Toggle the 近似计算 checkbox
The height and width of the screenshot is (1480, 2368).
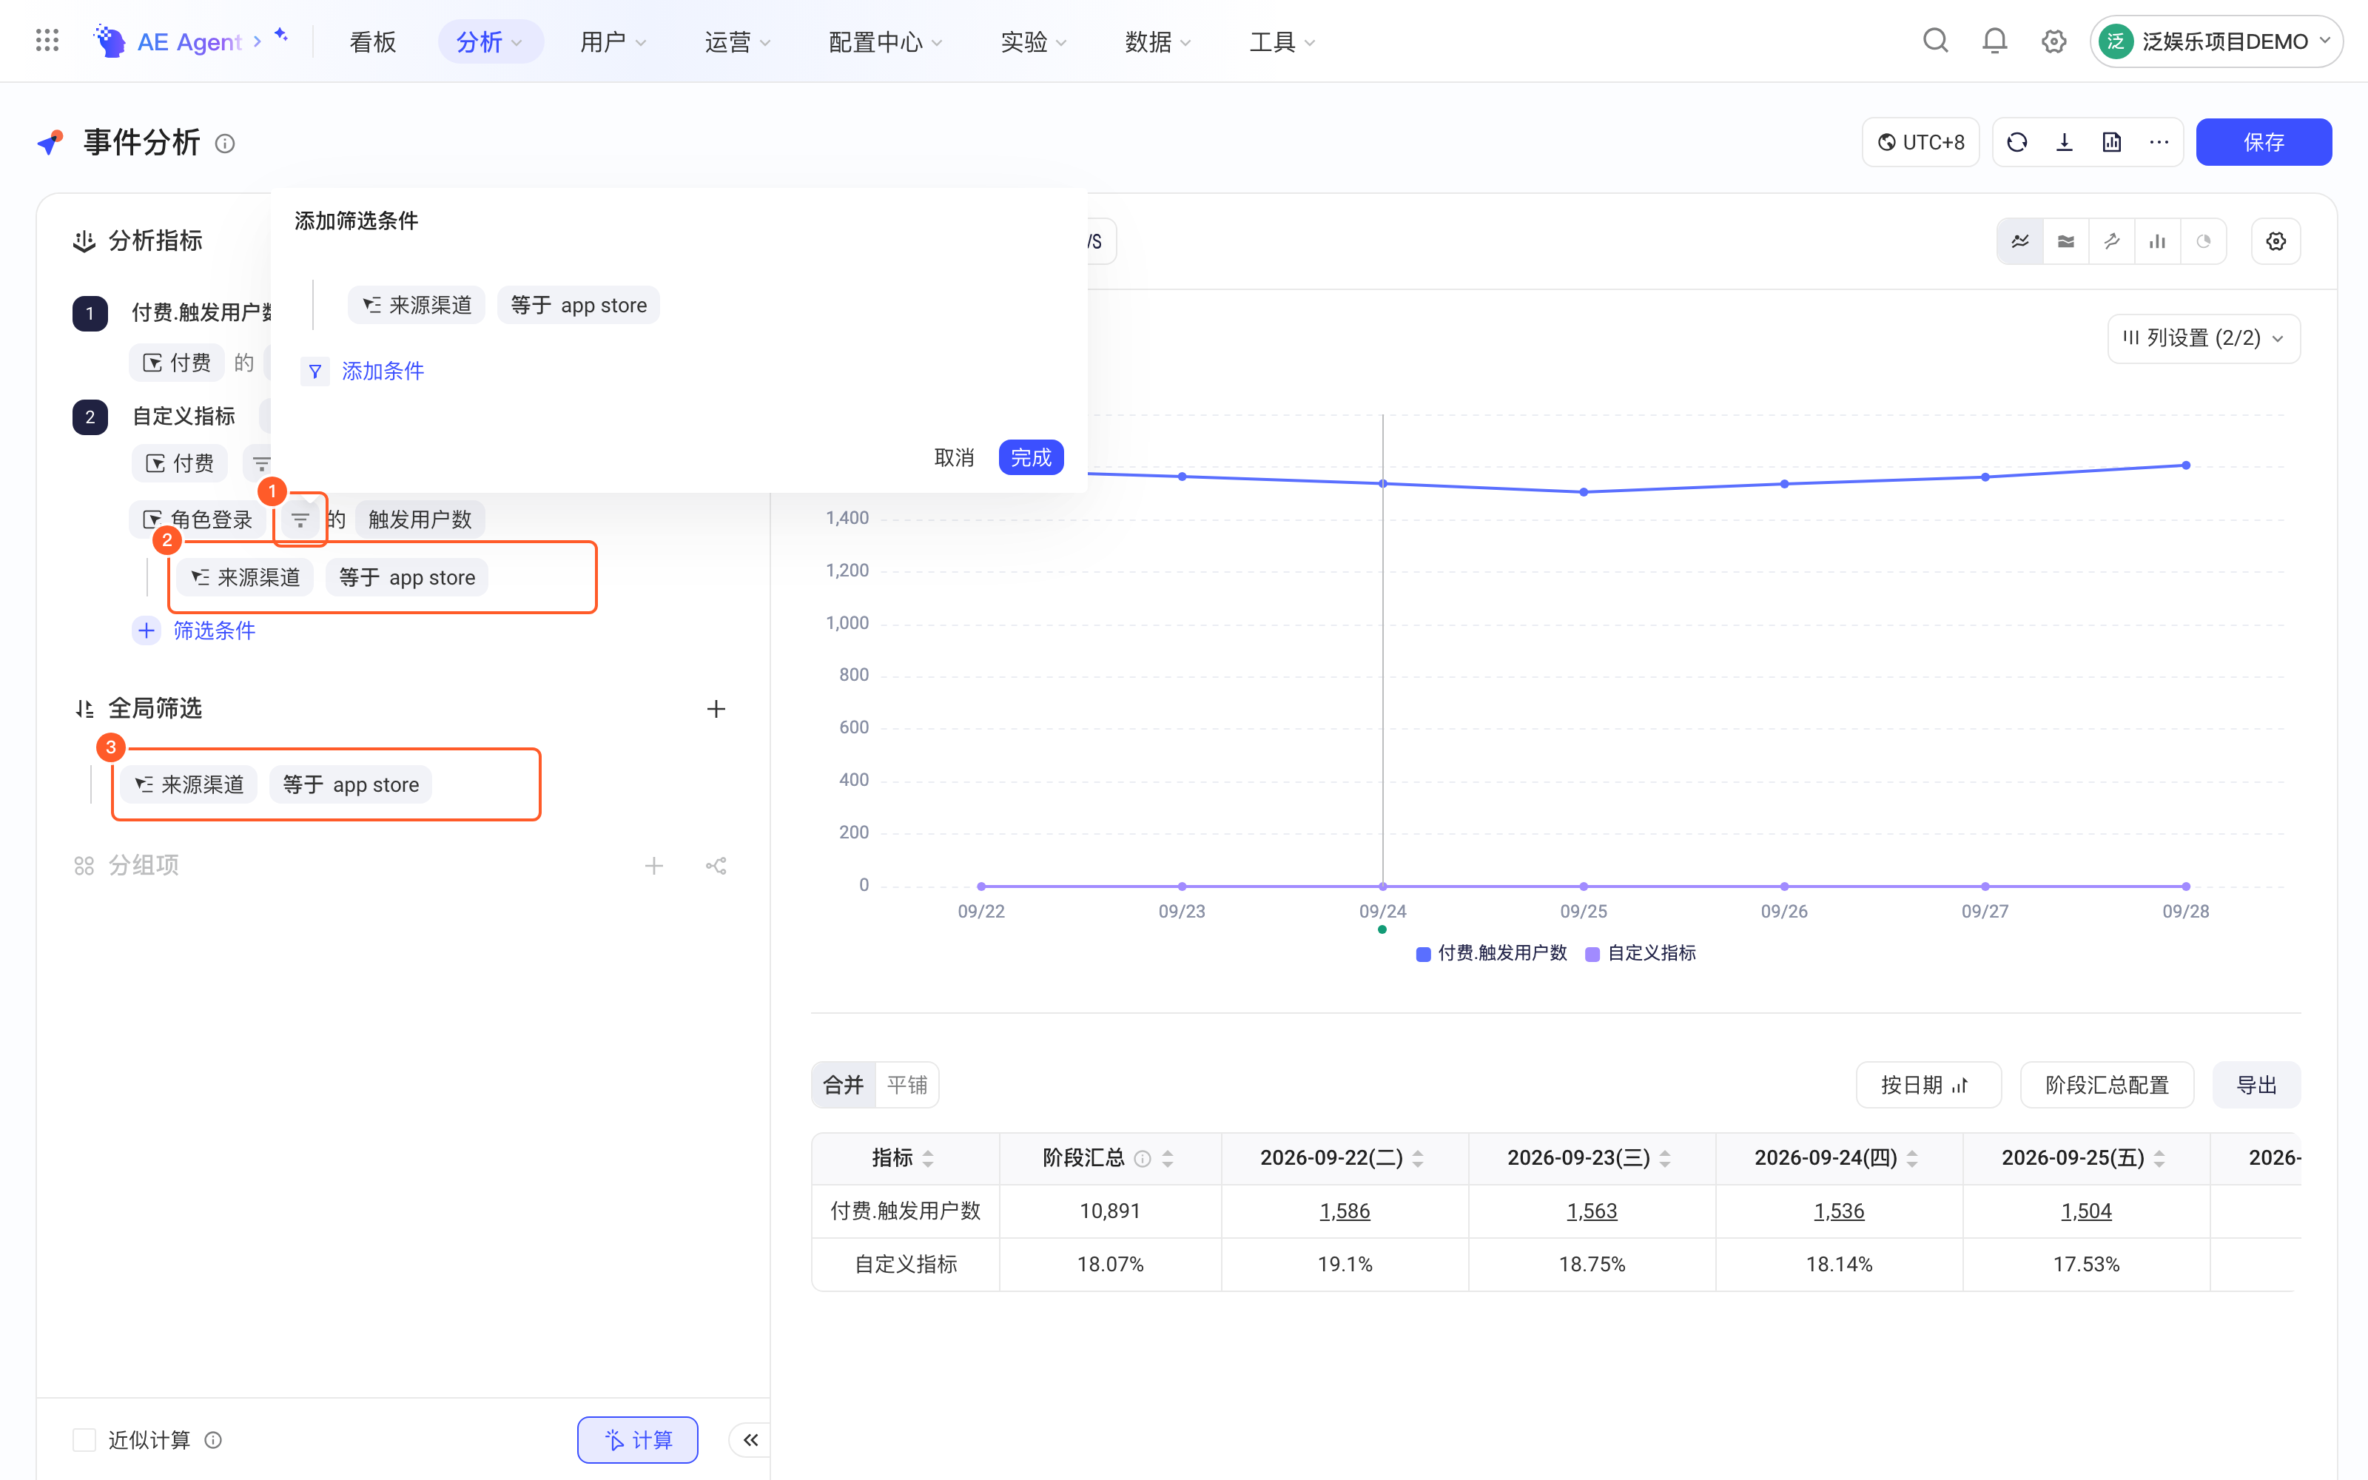coord(84,1440)
